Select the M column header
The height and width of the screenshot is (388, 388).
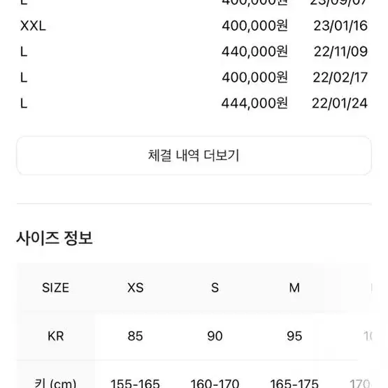(x=294, y=288)
